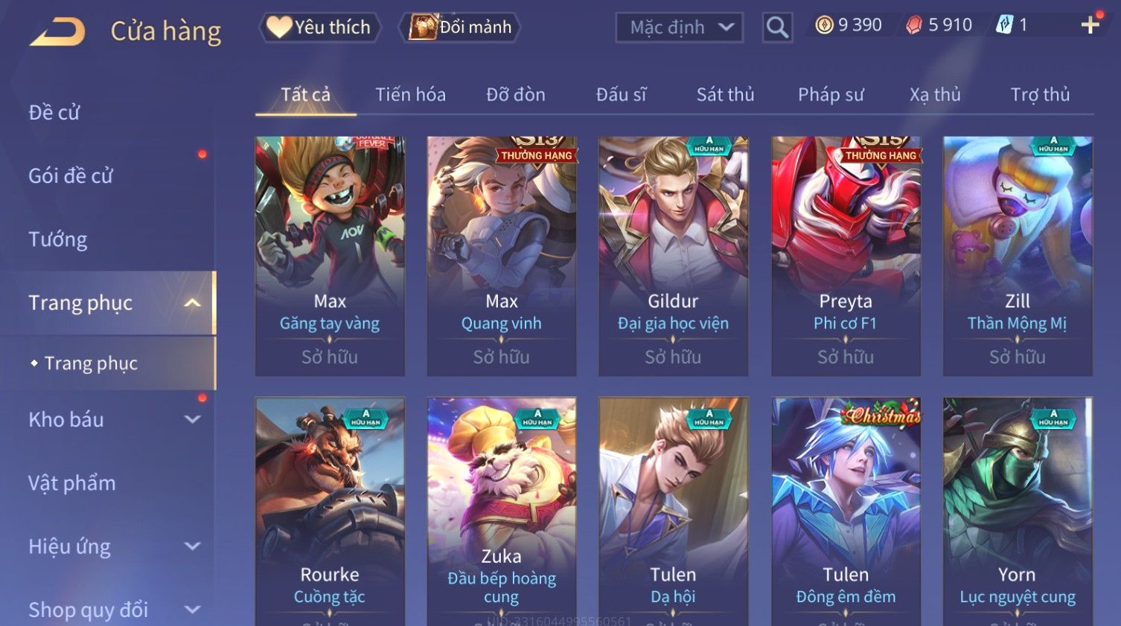
Task: Open the Mặc định sort dropdown
Action: [680, 28]
